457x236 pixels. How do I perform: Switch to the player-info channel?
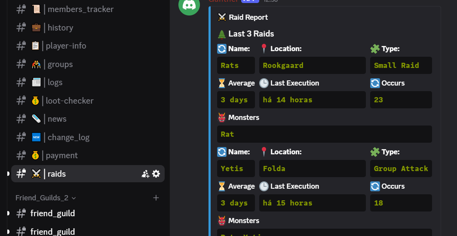click(x=66, y=46)
